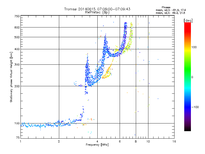Click the x-axis tick label '16'
The image size is (205, 154).
[x=174, y=141]
